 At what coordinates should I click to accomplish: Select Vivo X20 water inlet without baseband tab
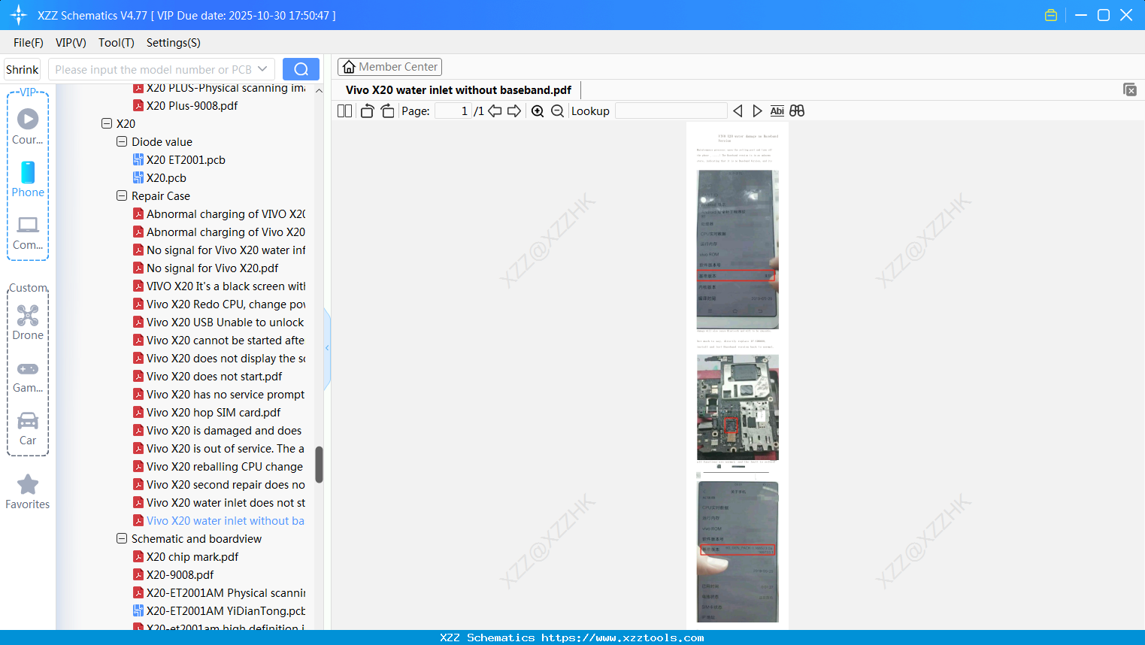(459, 89)
